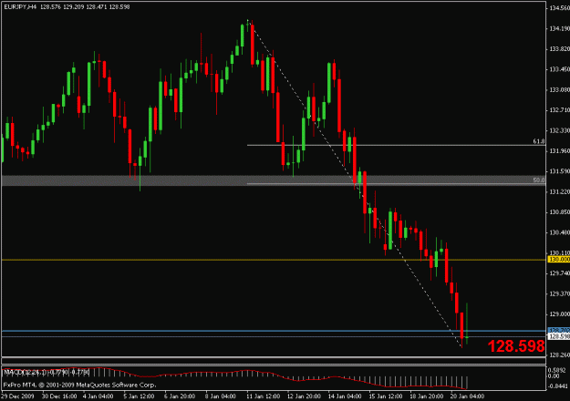570x401 pixels.
Task: Click the 131.220 price axis label
Action: click(559, 191)
